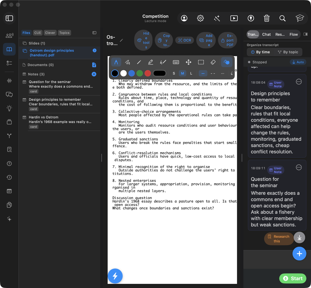Open the audio waveform sidebar icon
Screen dimensions: 311x288
click(x=9, y=80)
